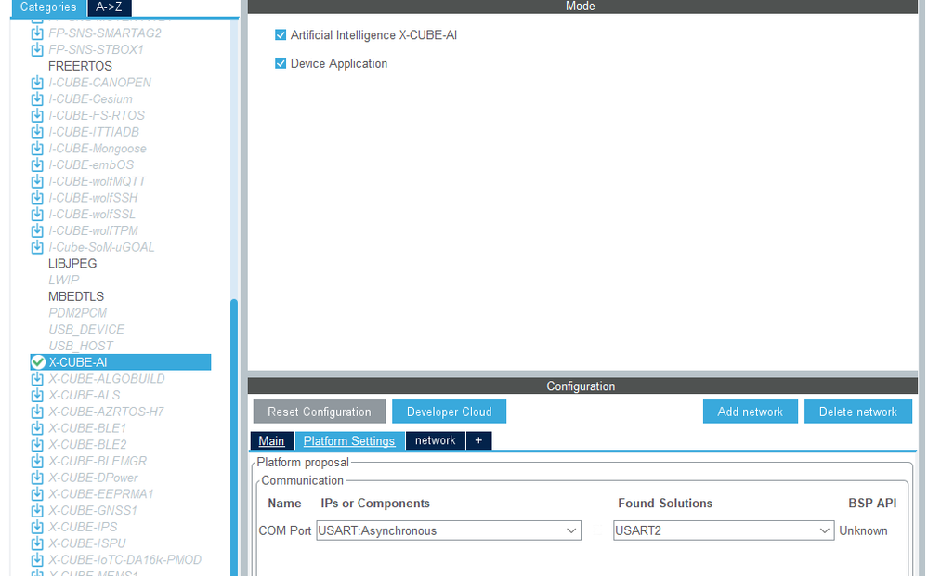The height and width of the screenshot is (576, 928).
Task: Click the Found Solutions column header
Action: [x=665, y=504]
